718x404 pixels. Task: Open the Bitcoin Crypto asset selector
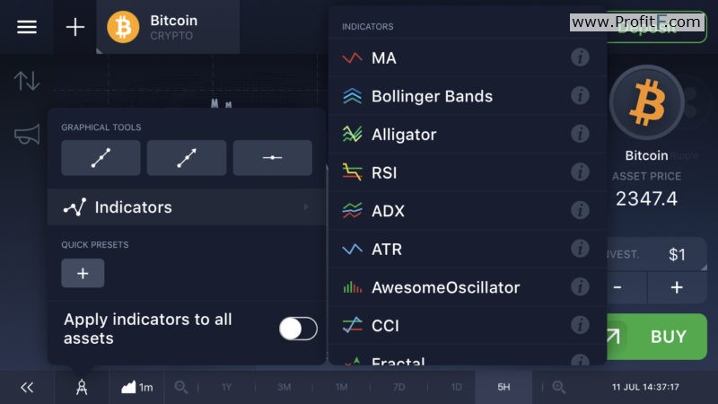click(168, 27)
